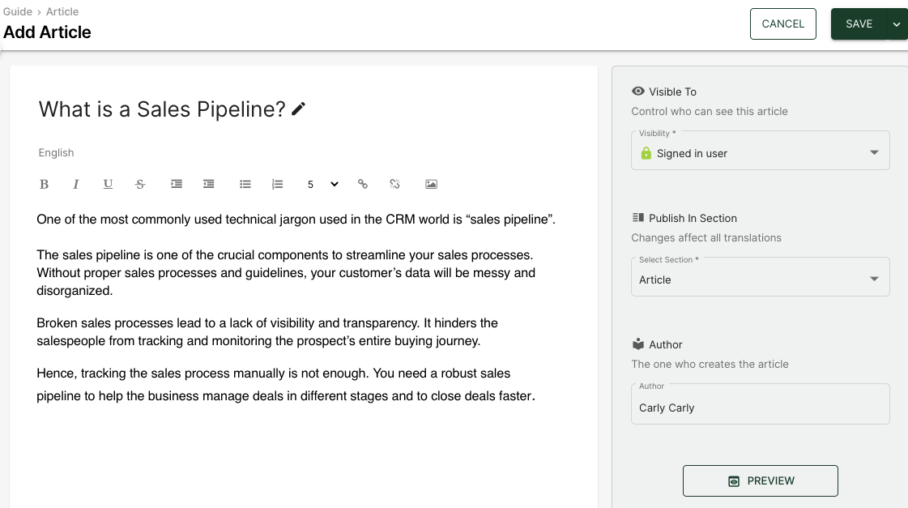Insert an image into article
Image resolution: width=908 pixels, height=508 pixels.
coord(432,184)
